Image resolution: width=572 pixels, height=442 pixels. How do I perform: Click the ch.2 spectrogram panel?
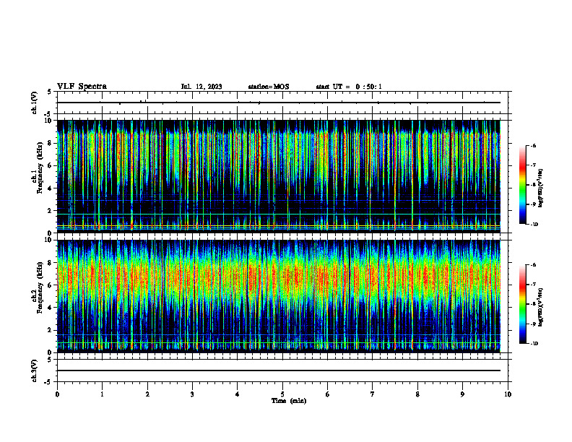[x=279, y=296]
